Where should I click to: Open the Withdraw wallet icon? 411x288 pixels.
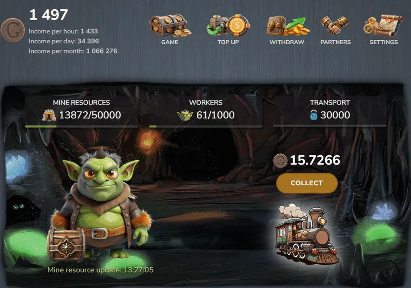point(288,26)
